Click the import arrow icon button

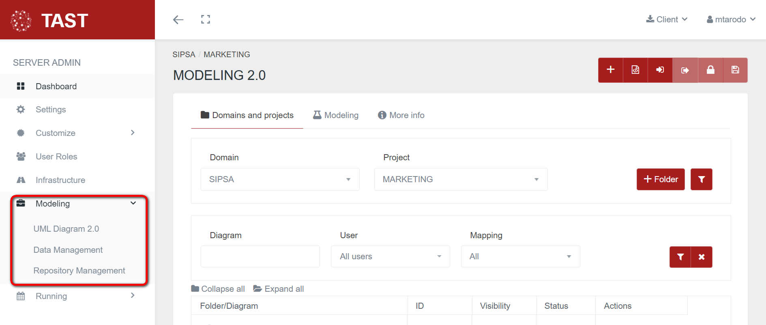[x=660, y=70]
